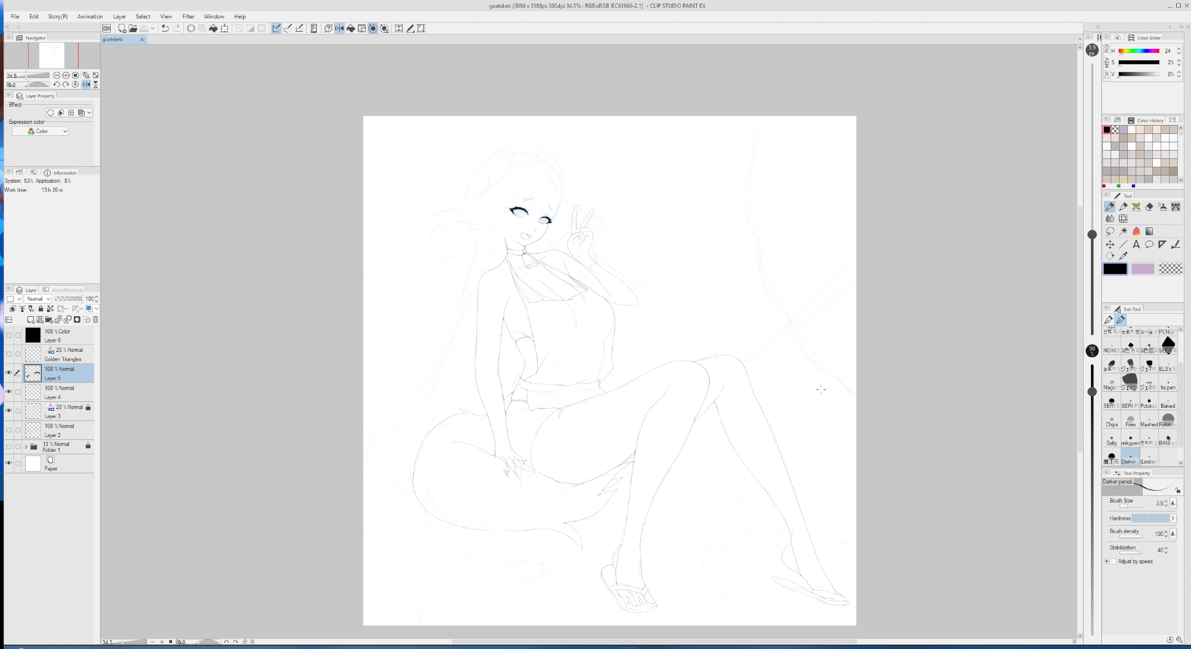Hide Layer 4 with eye icon
The height and width of the screenshot is (649, 1191).
(8, 392)
